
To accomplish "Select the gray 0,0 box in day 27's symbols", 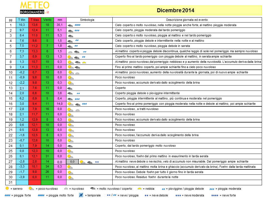I will (72, 162).
